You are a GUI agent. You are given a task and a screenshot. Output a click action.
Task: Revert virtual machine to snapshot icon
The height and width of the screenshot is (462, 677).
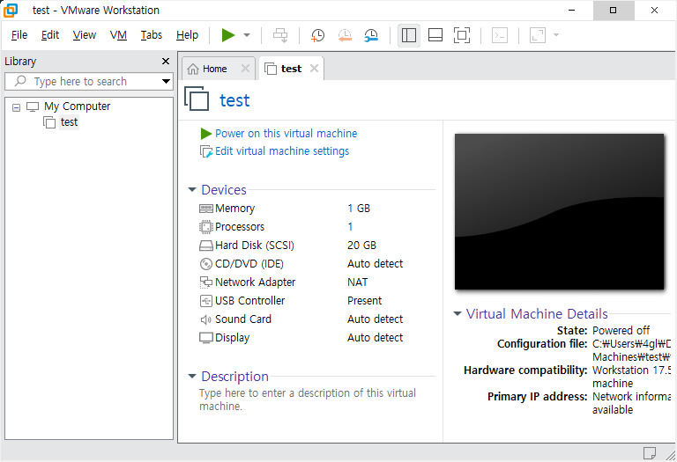tap(345, 35)
